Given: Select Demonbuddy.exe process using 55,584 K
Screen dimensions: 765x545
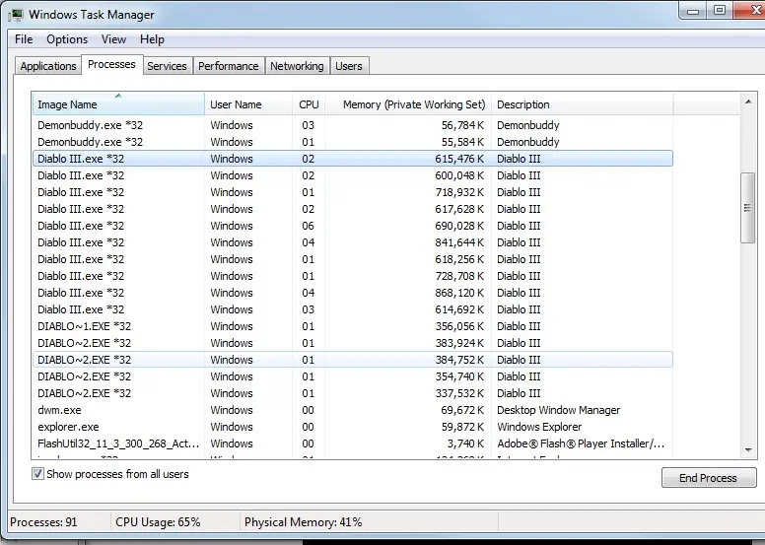Looking at the screenshot, I should (352, 142).
